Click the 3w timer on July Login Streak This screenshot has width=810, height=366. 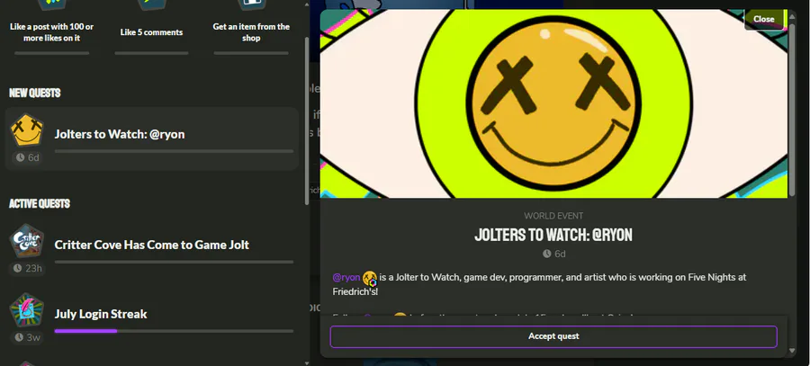click(x=27, y=337)
